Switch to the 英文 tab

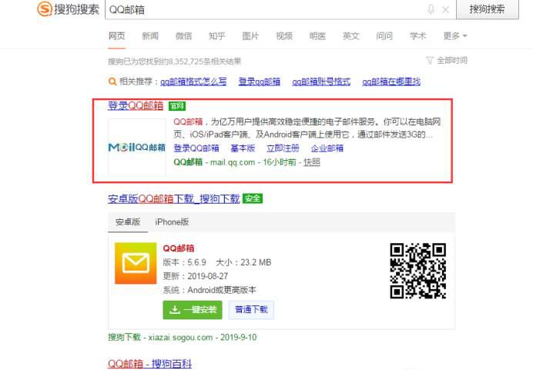[350, 35]
